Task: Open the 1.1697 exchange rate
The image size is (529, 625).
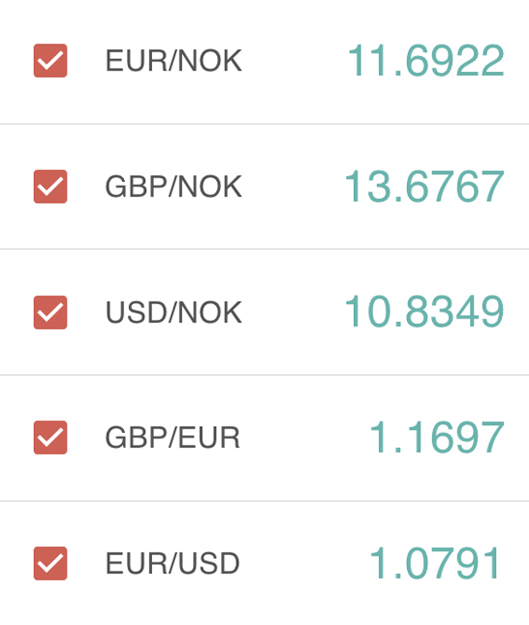Action: pos(437,437)
